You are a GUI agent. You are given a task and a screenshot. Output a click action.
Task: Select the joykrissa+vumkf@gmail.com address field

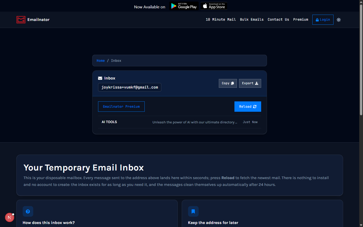130,87
